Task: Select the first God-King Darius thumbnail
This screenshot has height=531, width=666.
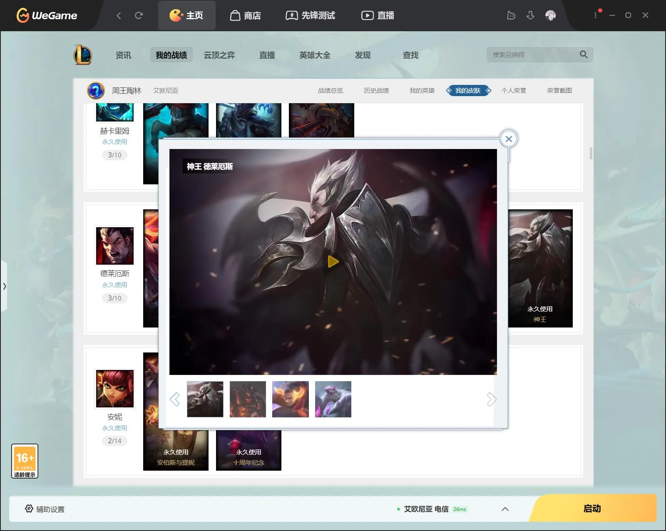Action: point(205,399)
